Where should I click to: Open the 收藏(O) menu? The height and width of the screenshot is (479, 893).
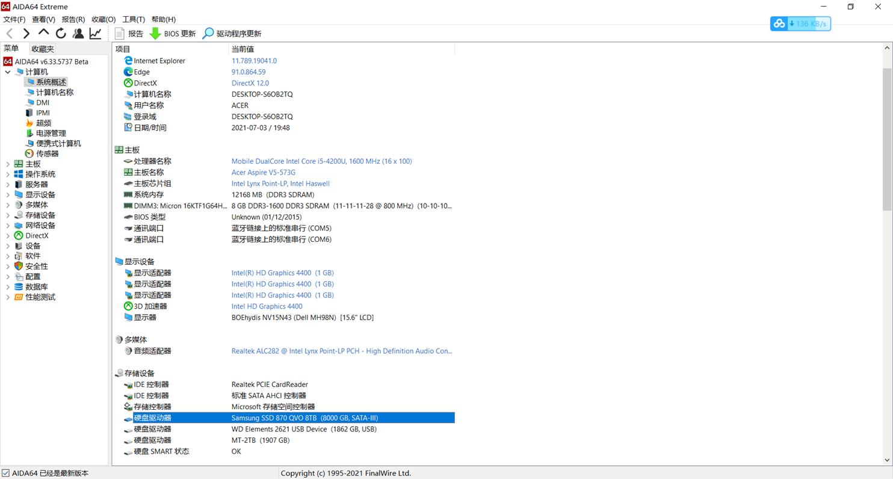(x=104, y=19)
